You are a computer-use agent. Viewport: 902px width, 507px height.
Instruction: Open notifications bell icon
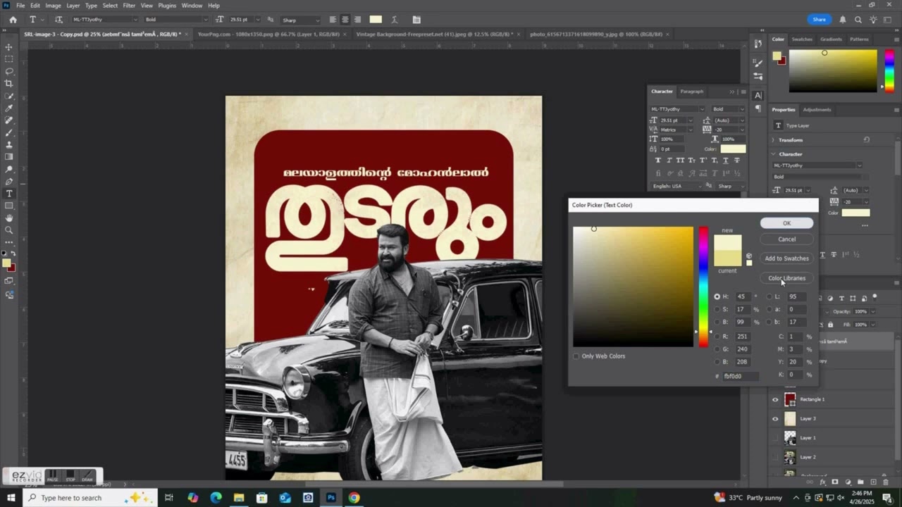pyautogui.click(x=843, y=20)
